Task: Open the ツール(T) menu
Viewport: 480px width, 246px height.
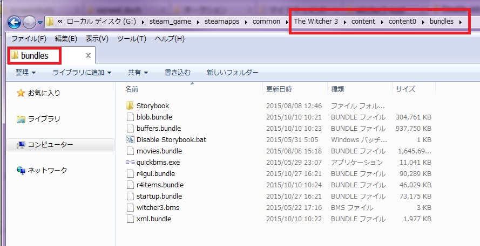Action: (x=132, y=39)
